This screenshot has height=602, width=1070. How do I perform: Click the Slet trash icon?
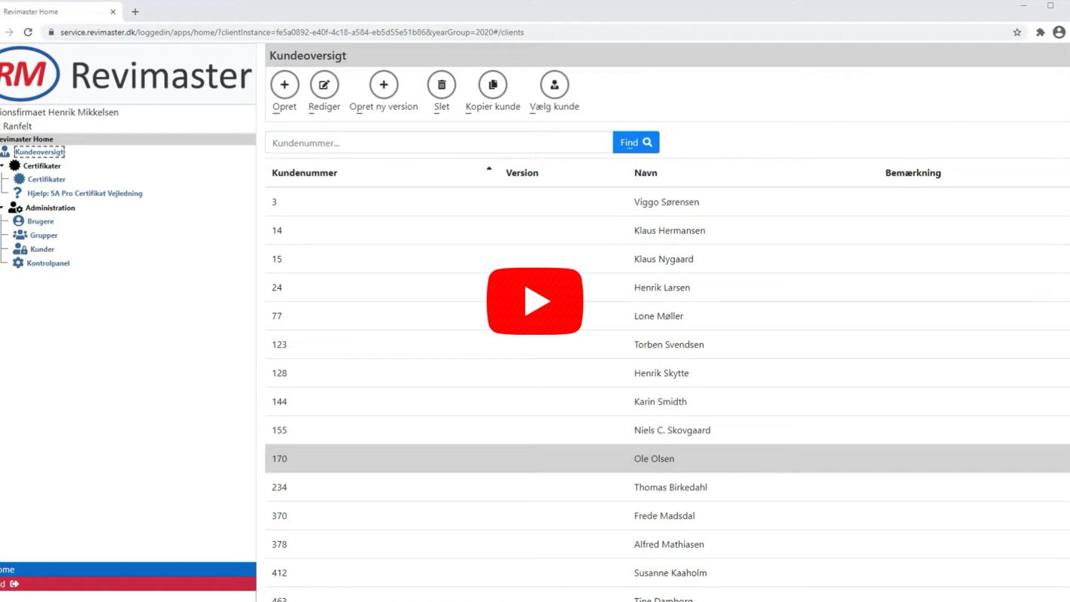(x=442, y=85)
